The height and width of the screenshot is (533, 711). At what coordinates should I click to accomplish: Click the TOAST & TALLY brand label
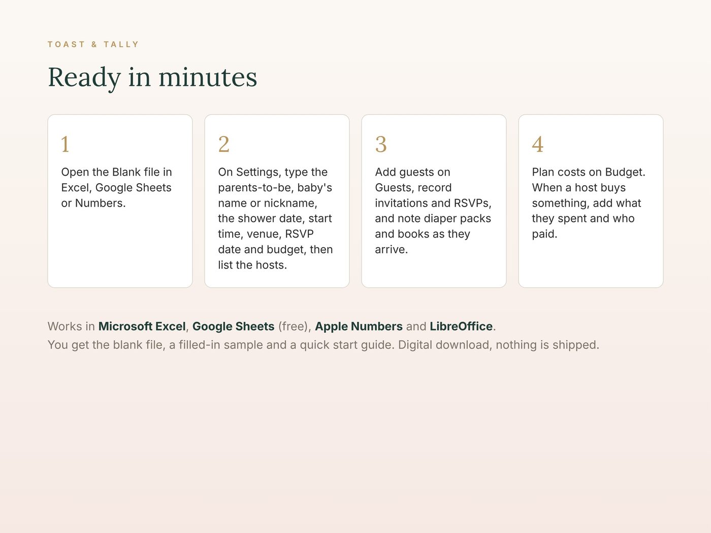pos(93,45)
